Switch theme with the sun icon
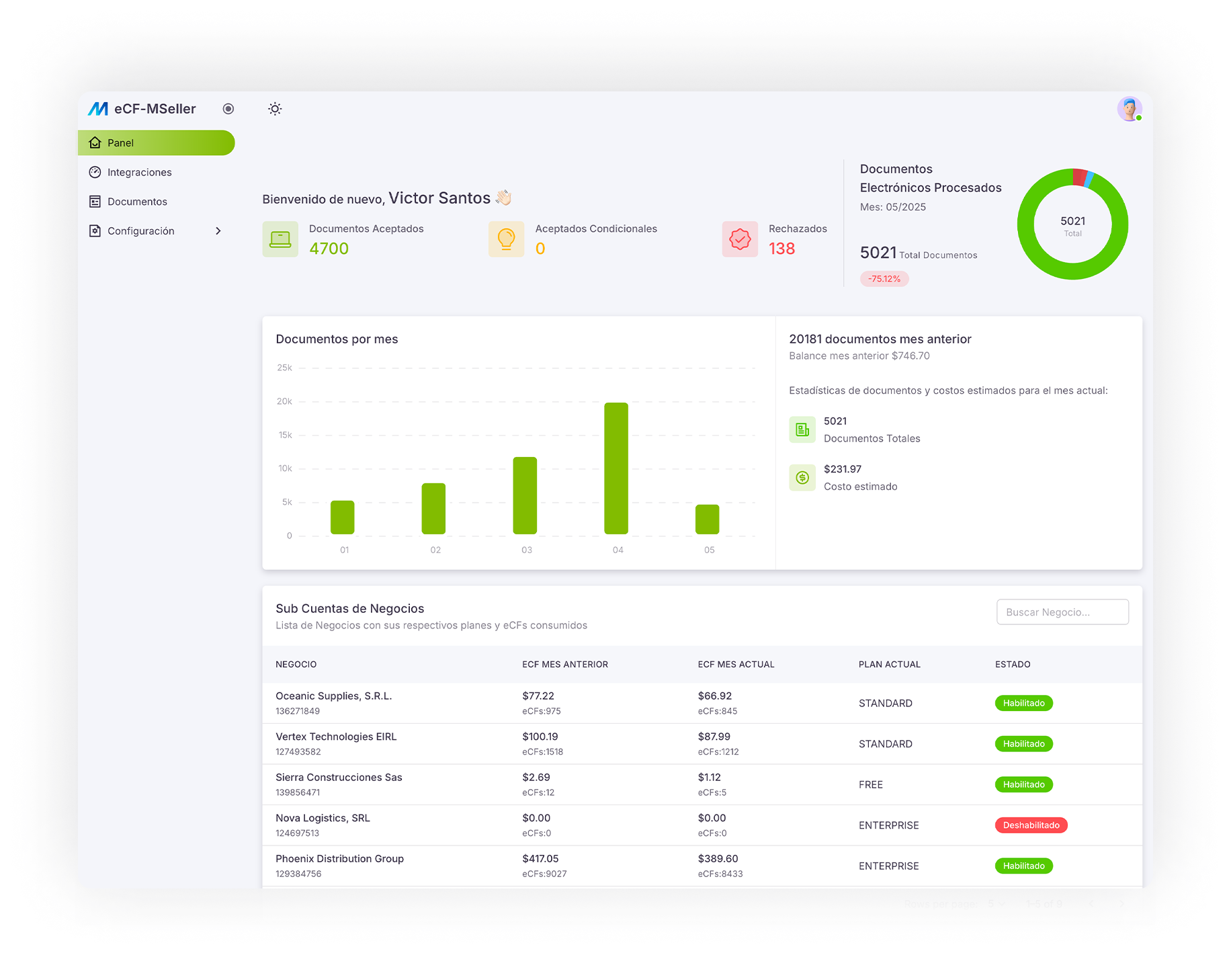This screenshot has width=1231, height=953. pyautogui.click(x=275, y=109)
